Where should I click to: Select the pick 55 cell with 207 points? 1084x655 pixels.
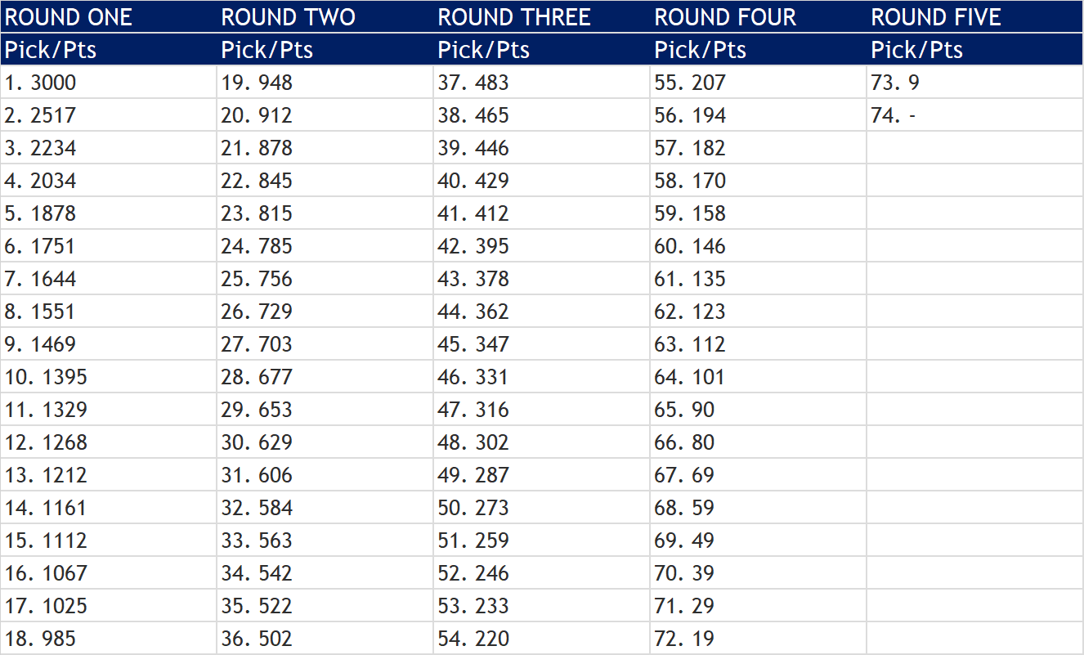(x=759, y=83)
